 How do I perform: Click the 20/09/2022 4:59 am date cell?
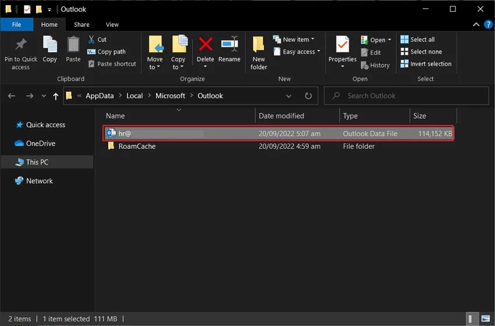pyautogui.click(x=289, y=146)
